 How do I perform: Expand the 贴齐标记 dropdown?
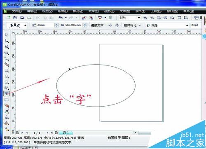pos(140,26)
